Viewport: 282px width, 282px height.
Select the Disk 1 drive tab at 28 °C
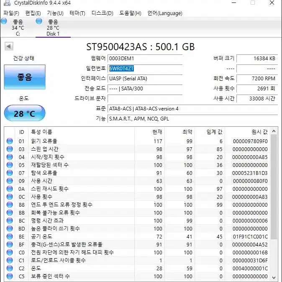point(53,27)
